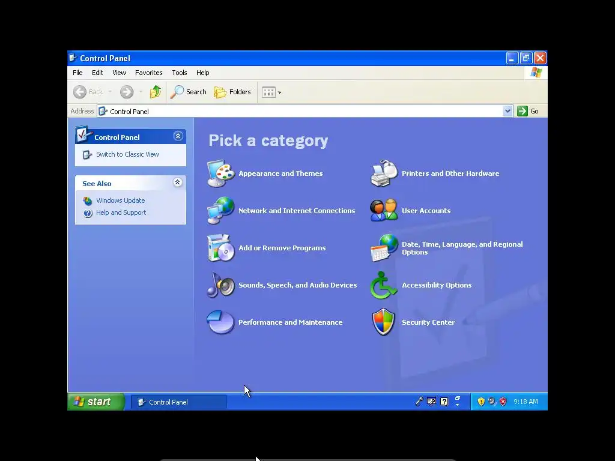Click the Switch to Classic View icon
The image size is (615, 461).
coord(87,154)
